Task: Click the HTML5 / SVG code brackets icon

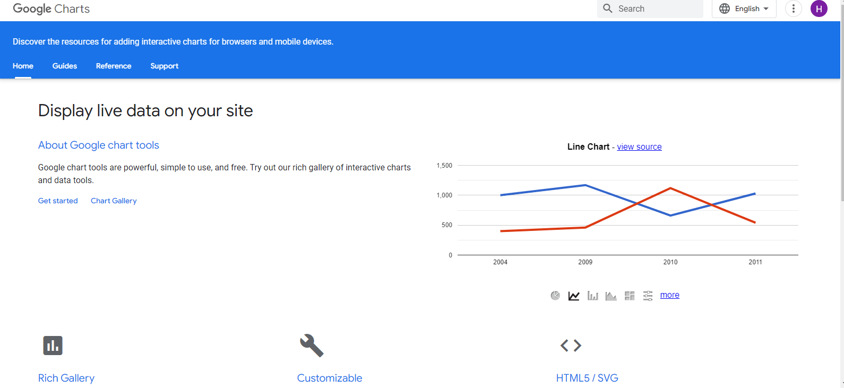Action: [x=571, y=345]
